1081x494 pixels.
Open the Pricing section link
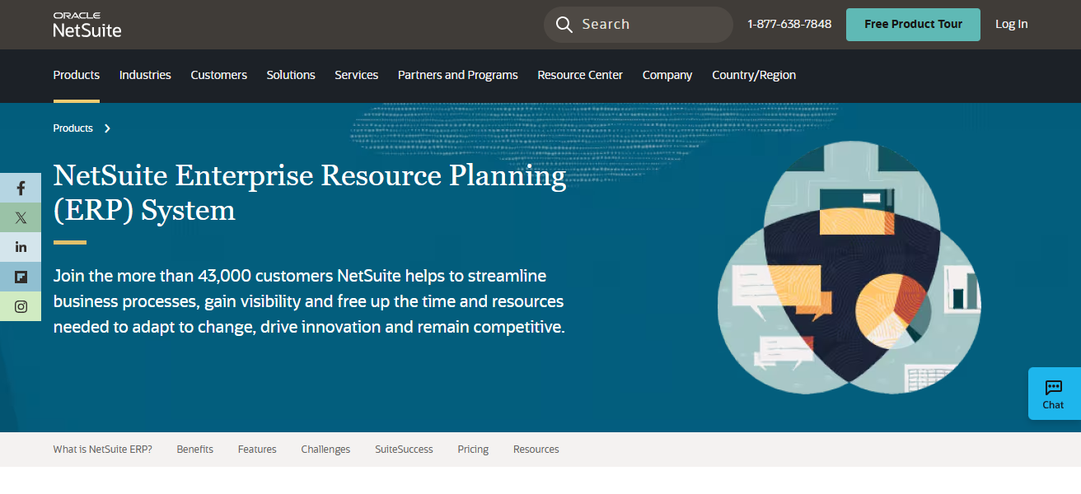tap(473, 449)
